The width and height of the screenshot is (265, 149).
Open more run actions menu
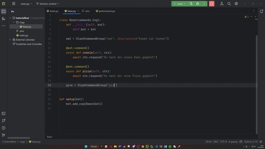tap(204, 4)
